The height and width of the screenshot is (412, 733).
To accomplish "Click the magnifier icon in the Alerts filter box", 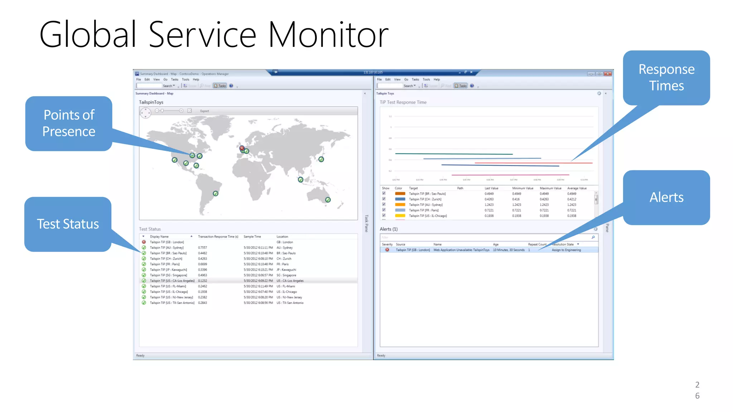I will [x=593, y=237].
